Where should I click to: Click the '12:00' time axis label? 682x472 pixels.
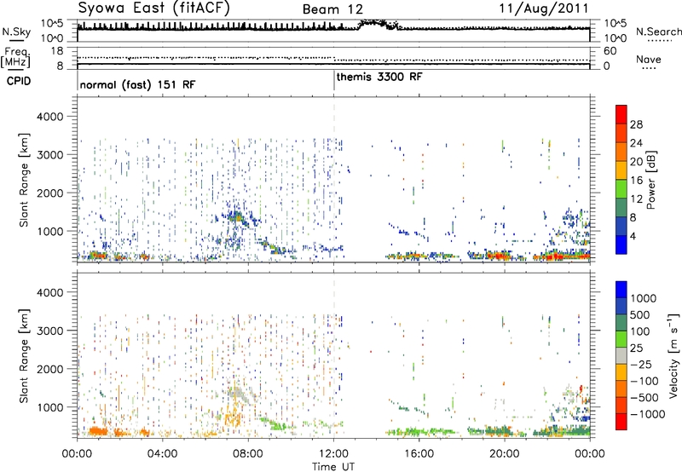(333, 454)
